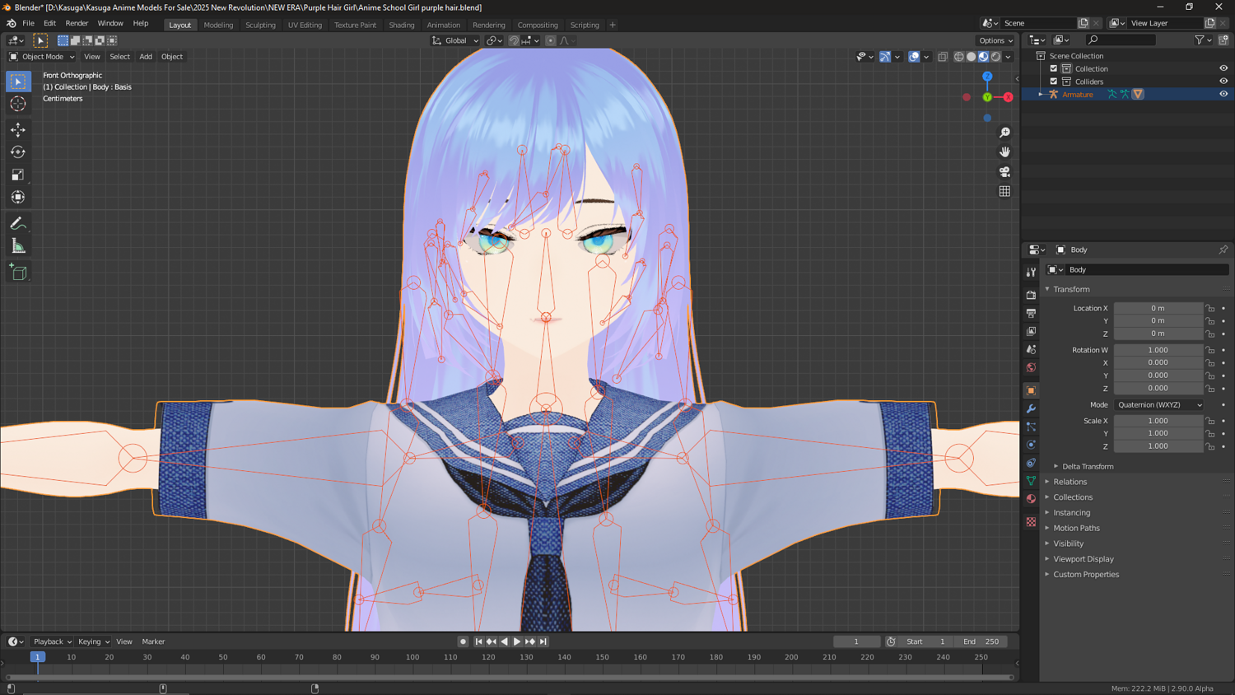Open the Object Mode dropdown
Screen dimensions: 1235x695
coord(41,57)
